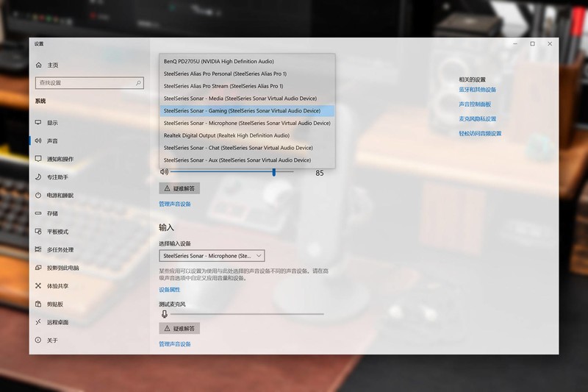Viewport: 588px width, 392px height.
Task: Click the output 疑难解答 troubleshoot button
Action: point(179,188)
